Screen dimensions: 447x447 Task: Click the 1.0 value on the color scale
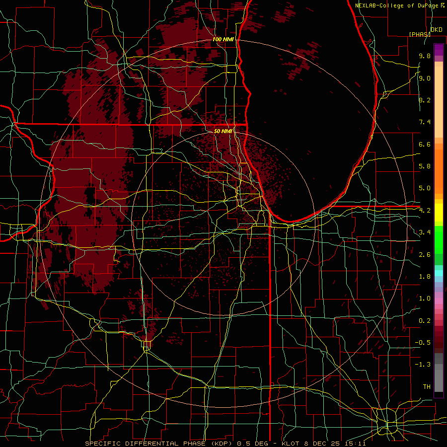click(425, 298)
